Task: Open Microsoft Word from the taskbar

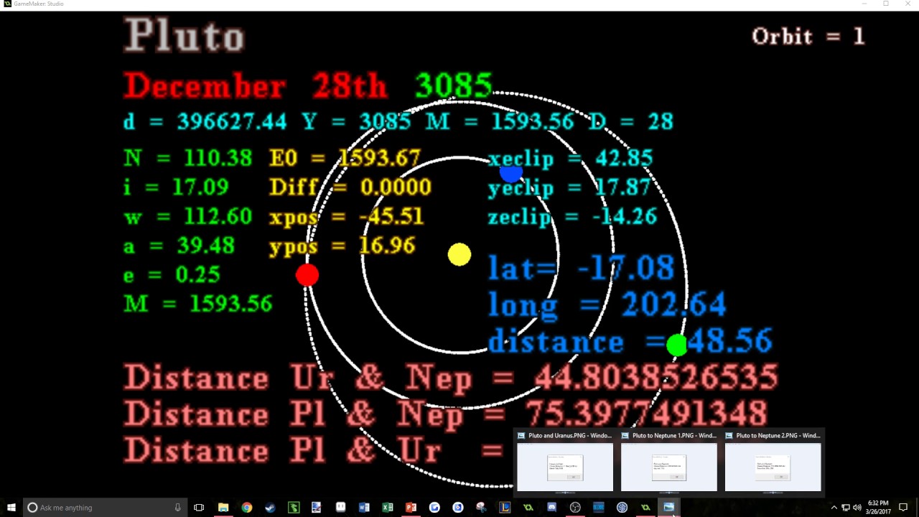Action: tap(364, 508)
